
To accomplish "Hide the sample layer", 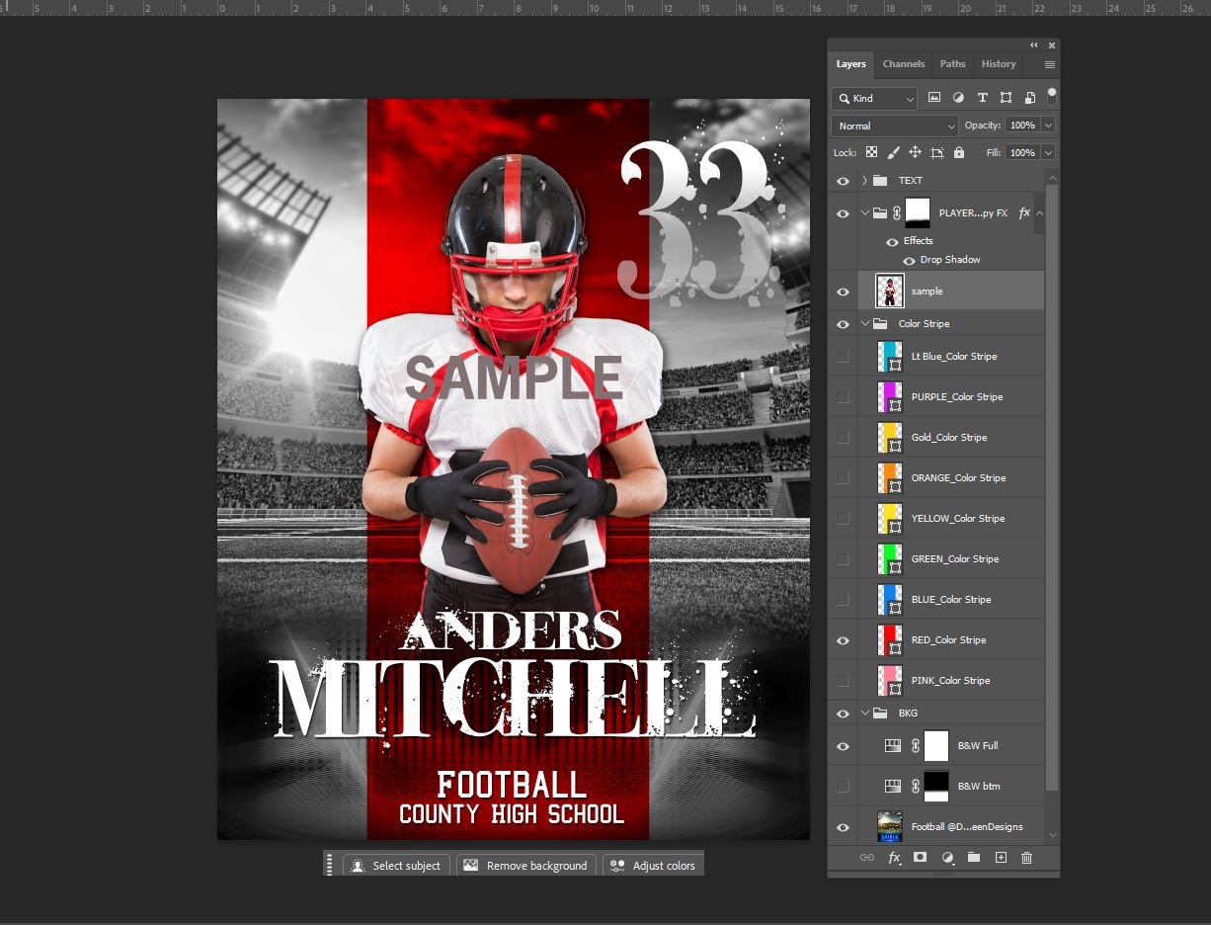I will pyautogui.click(x=843, y=292).
